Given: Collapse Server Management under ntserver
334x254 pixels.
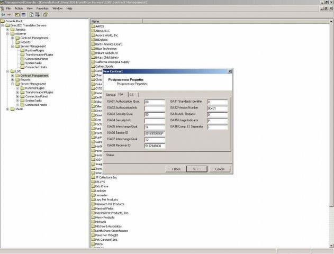Looking at the screenshot, I should click(12, 46).
